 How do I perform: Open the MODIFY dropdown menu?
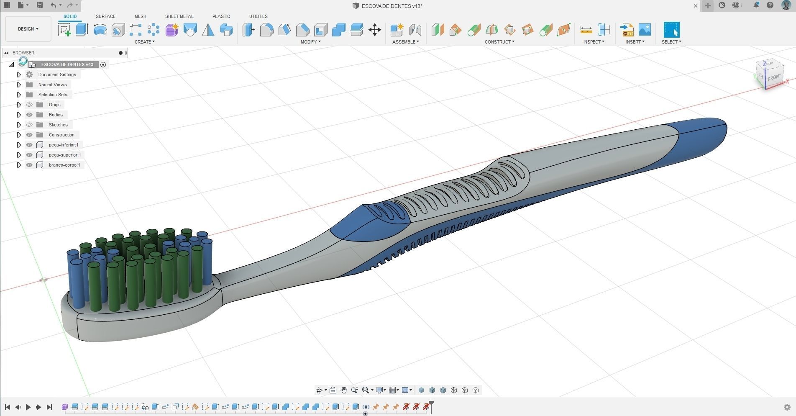tap(311, 42)
